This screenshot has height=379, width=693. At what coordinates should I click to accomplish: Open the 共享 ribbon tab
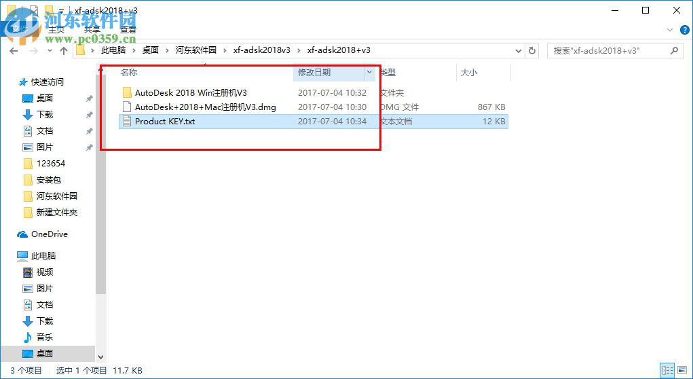click(x=92, y=30)
